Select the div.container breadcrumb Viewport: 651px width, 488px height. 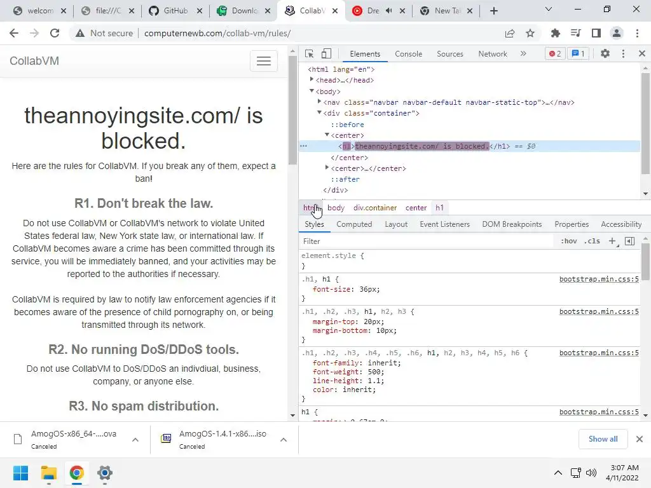pos(375,208)
